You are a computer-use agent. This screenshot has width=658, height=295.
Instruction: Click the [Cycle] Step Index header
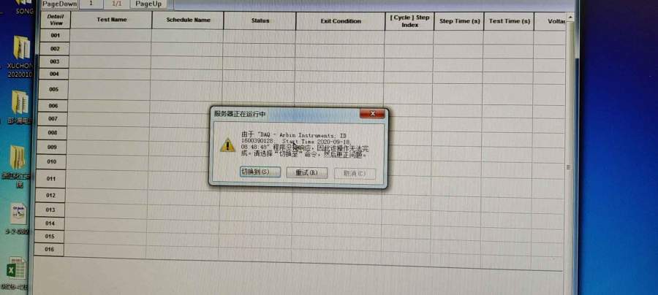[409, 21]
